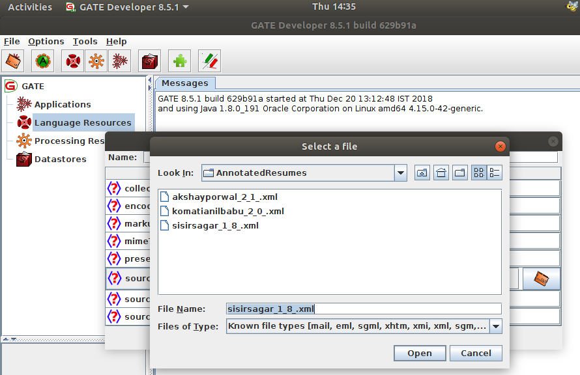Open the ANNIE application loader icon
The width and height of the screenshot is (580, 375).
pyautogui.click(x=42, y=61)
